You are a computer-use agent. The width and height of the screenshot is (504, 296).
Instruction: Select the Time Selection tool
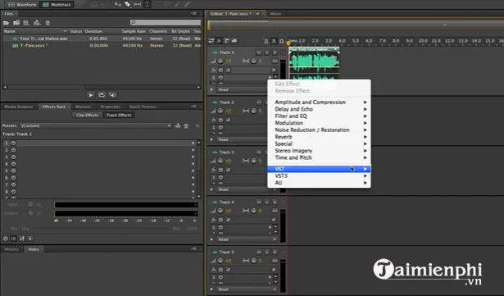(x=148, y=4)
